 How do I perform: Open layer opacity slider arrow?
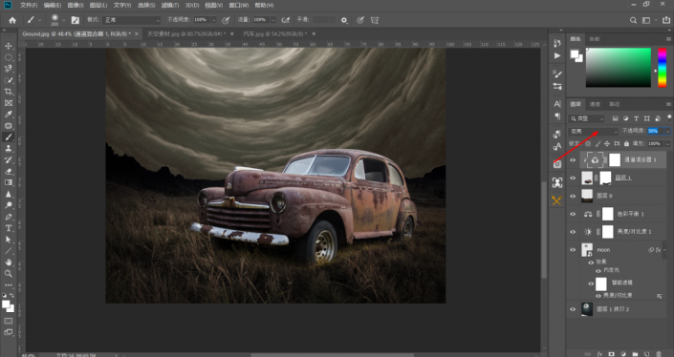(667, 132)
